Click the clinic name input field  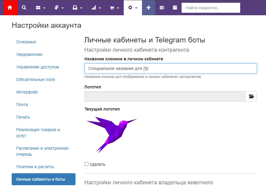[170, 68]
